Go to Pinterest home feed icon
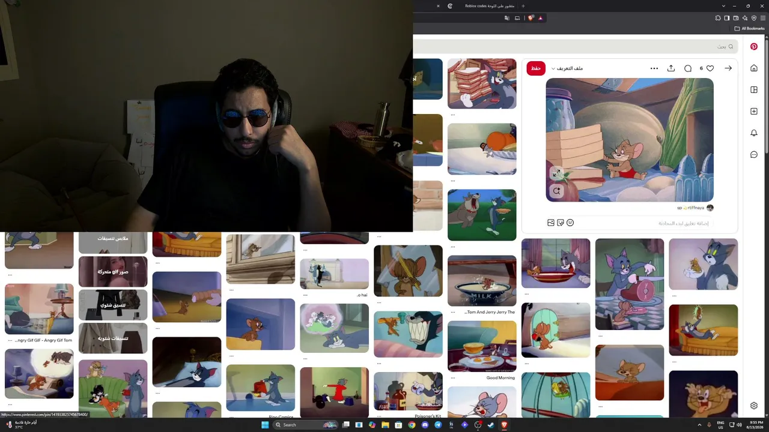 click(x=754, y=68)
